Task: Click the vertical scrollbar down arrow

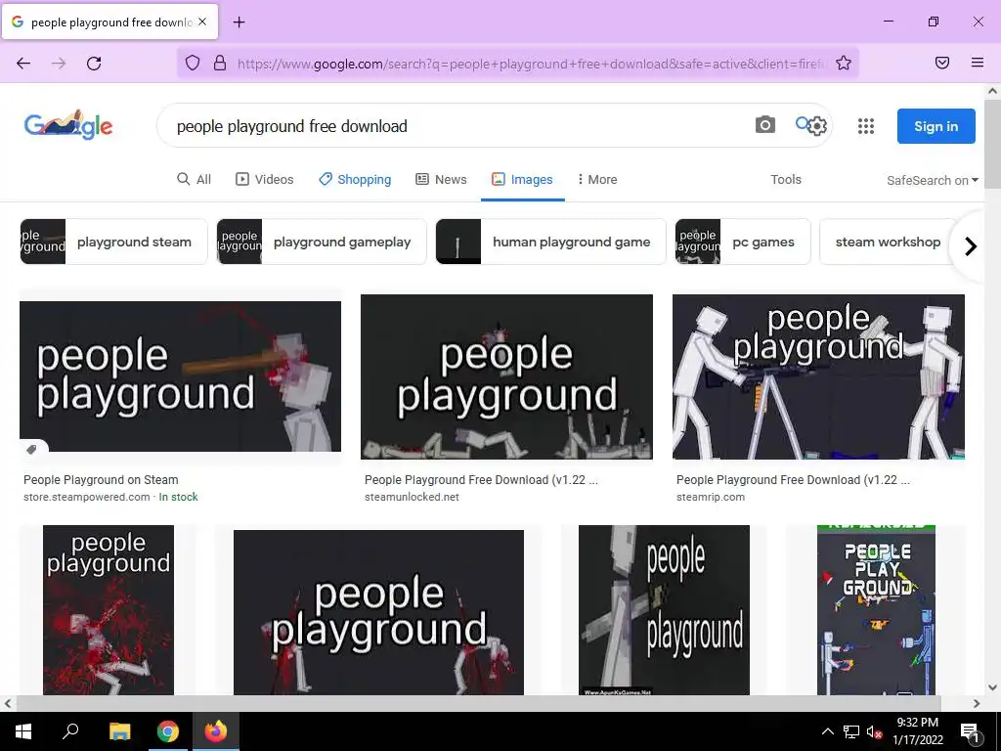Action: coord(992,687)
